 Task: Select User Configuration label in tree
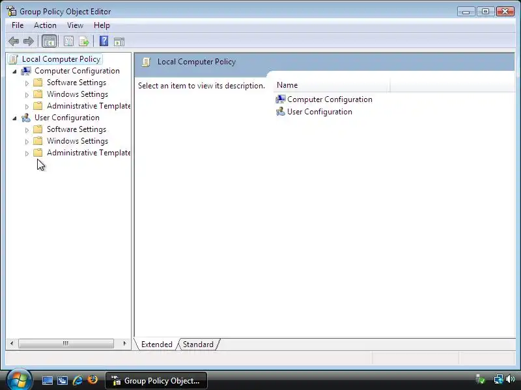(67, 118)
